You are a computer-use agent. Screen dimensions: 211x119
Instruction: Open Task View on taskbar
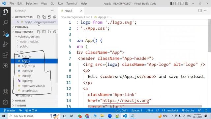[x=72, y=116]
